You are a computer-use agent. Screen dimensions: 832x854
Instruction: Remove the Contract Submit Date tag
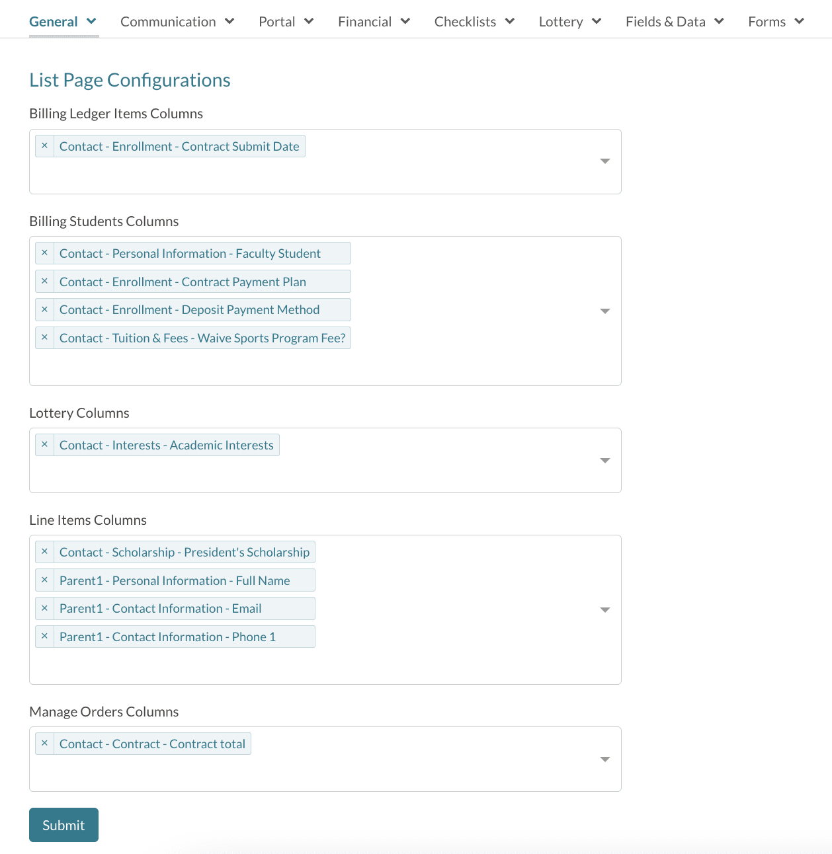[x=44, y=146]
